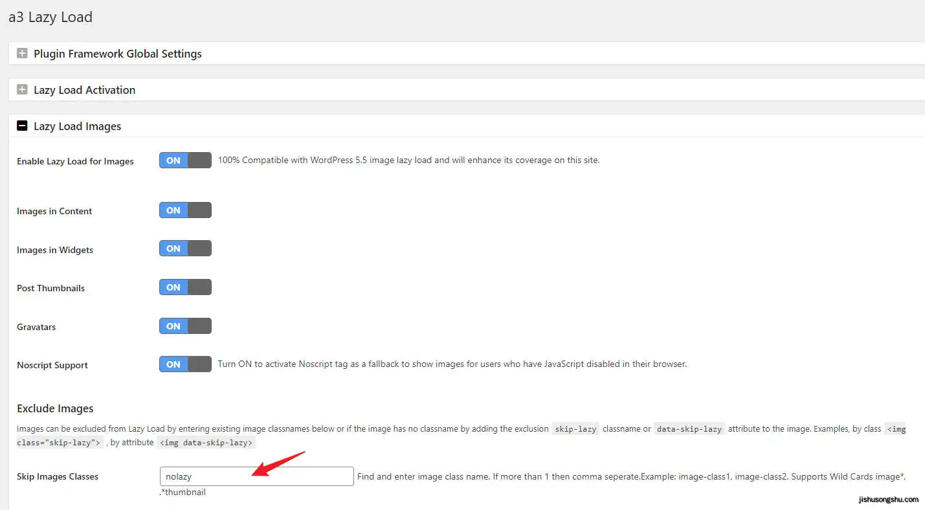This screenshot has height=510, width=925.
Task: Toggle the Images in Content switch
Action: coord(185,210)
